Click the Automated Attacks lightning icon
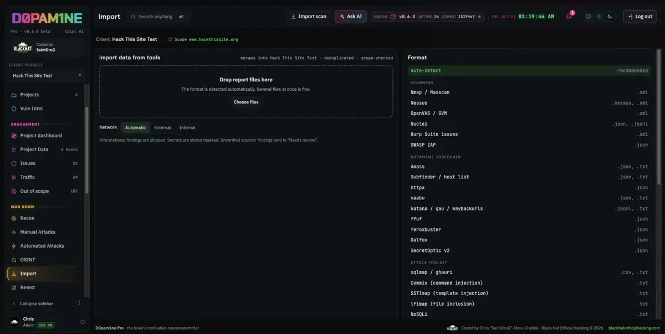 [x=14, y=246]
